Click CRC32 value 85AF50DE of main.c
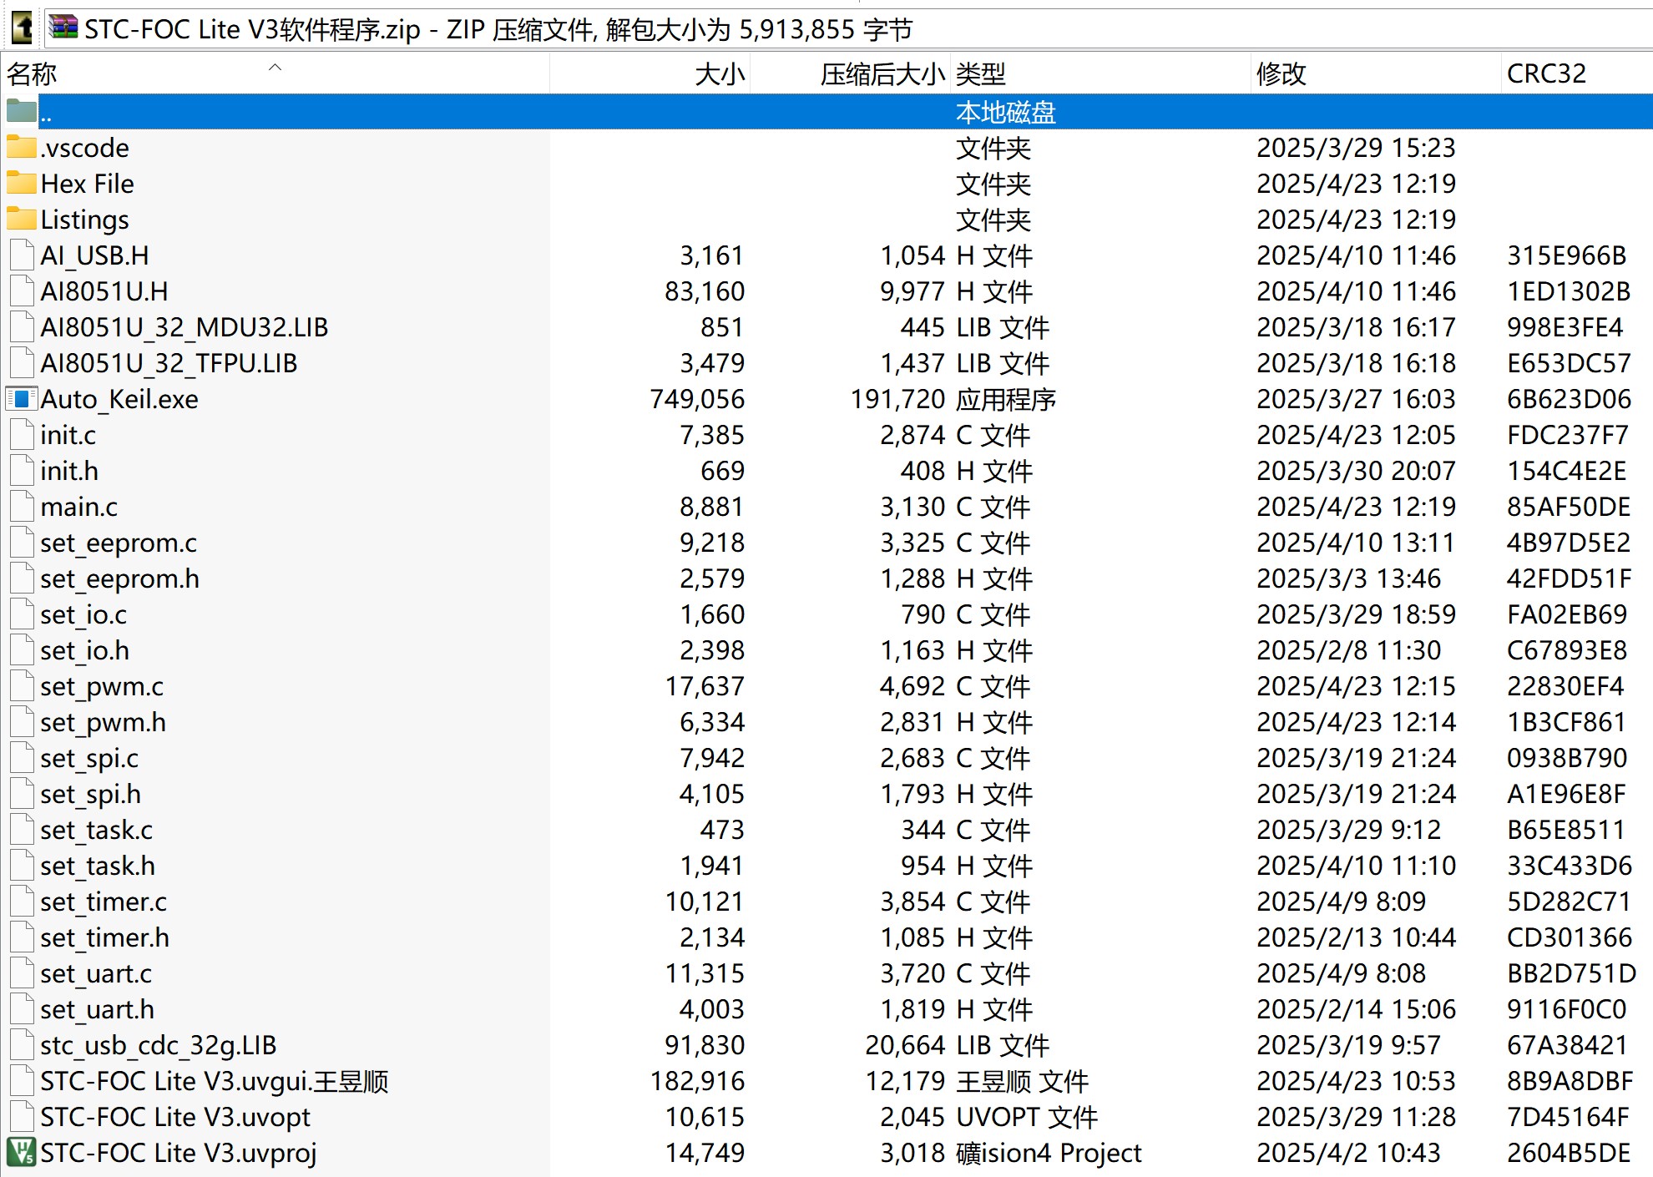Screen dimensions: 1653x1177 pos(1569,507)
